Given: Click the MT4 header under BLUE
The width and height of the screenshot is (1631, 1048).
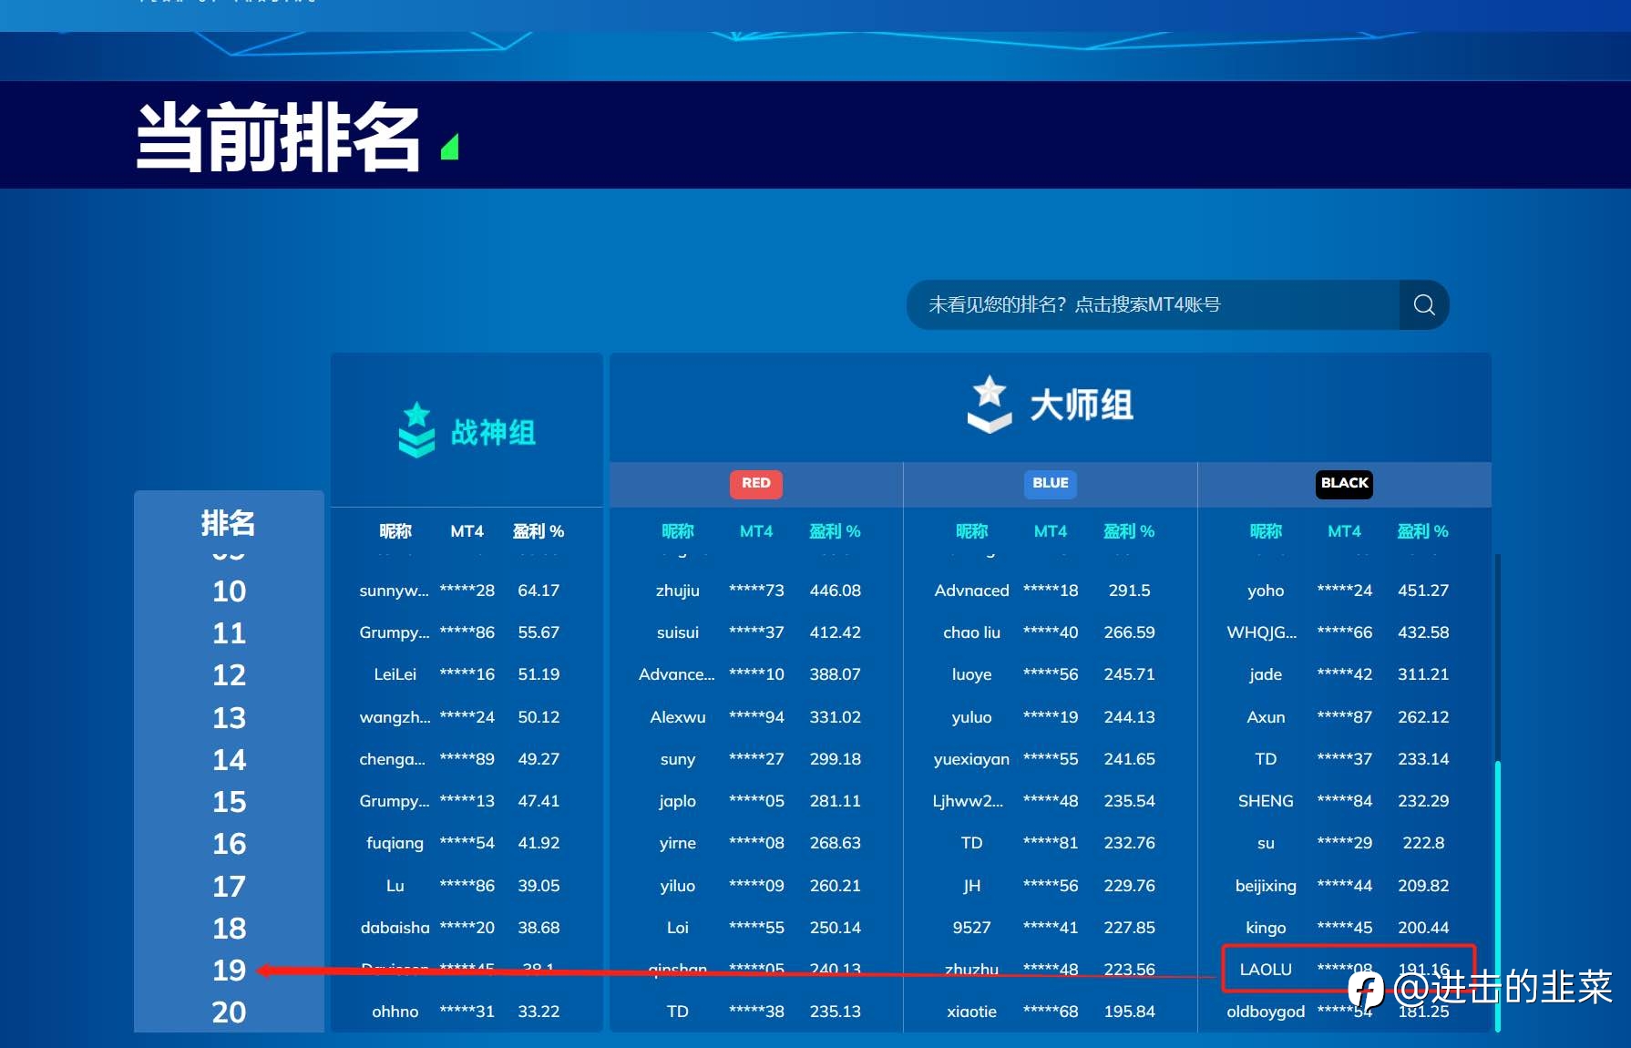Looking at the screenshot, I should pos(1051,531).
